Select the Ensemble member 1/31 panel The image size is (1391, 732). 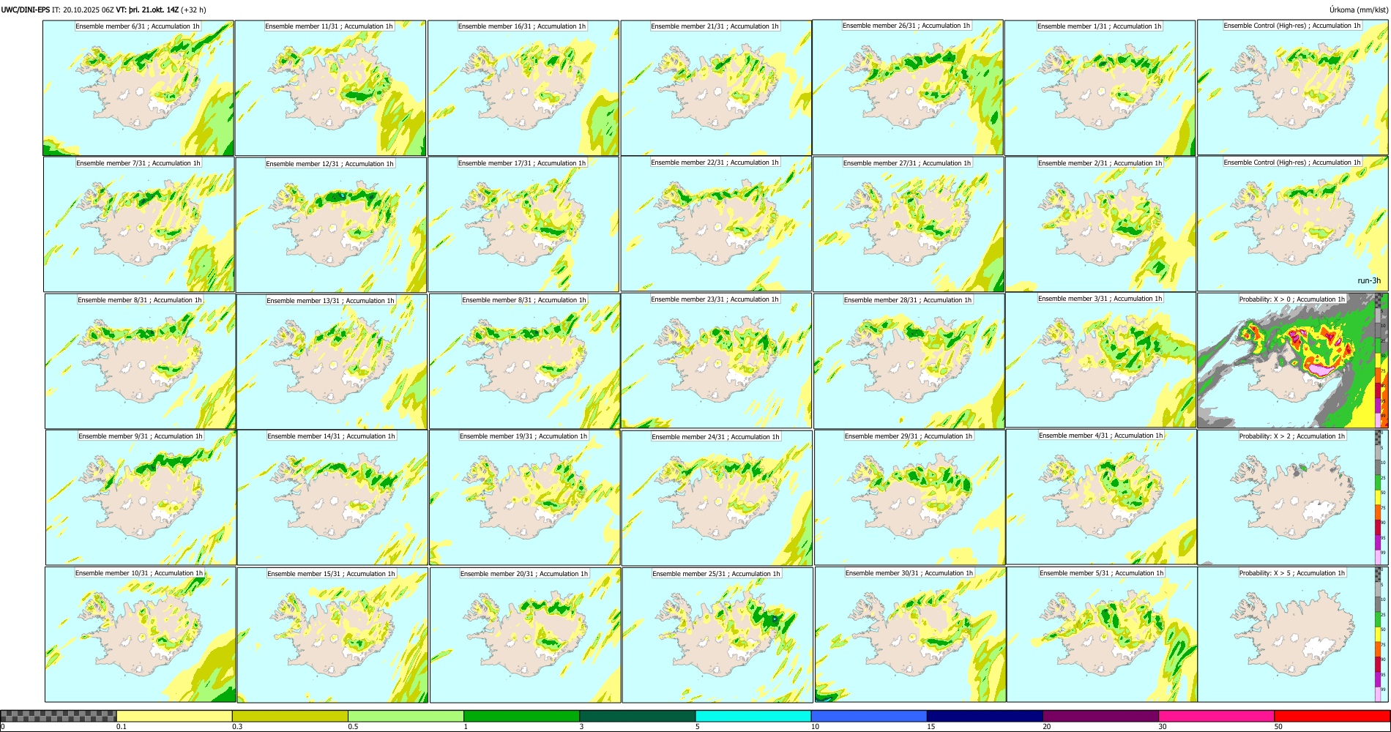pos(1100,88)
